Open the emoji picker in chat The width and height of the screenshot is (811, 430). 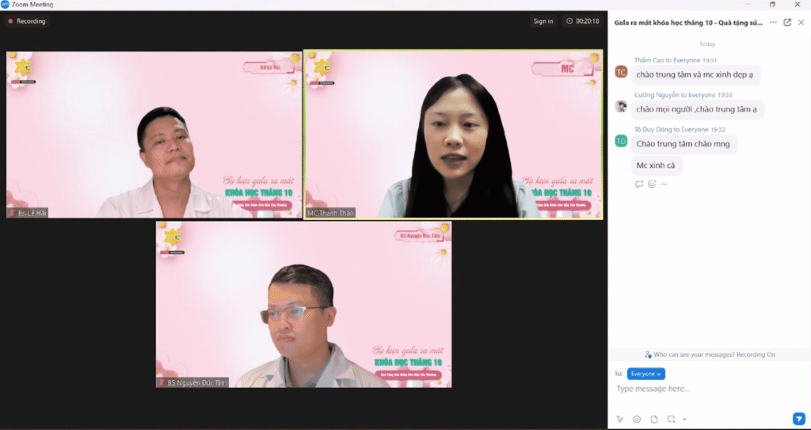[x=637, y=419]
